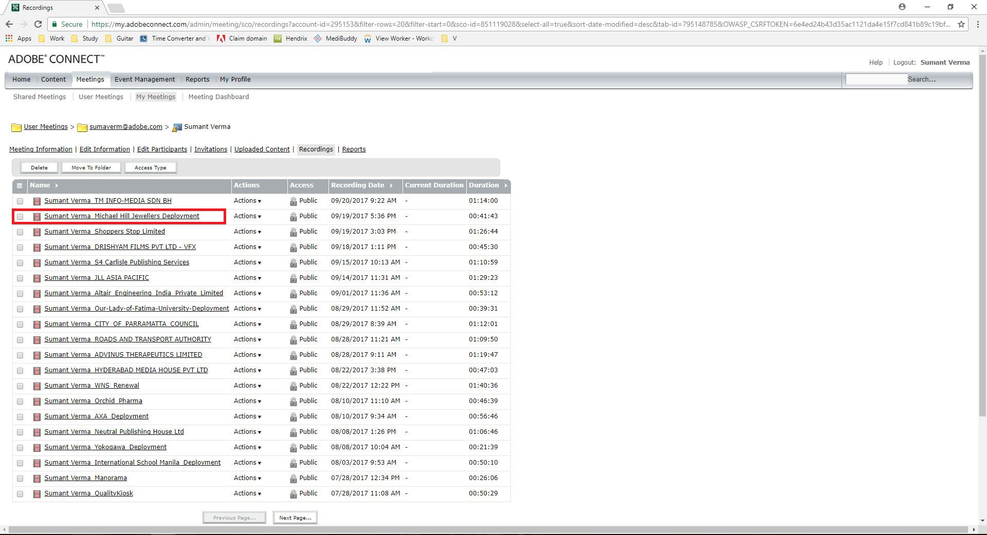Switch to the Meeting Dashboard tab
Screen dimensions: 987x535
coord(218,97)
